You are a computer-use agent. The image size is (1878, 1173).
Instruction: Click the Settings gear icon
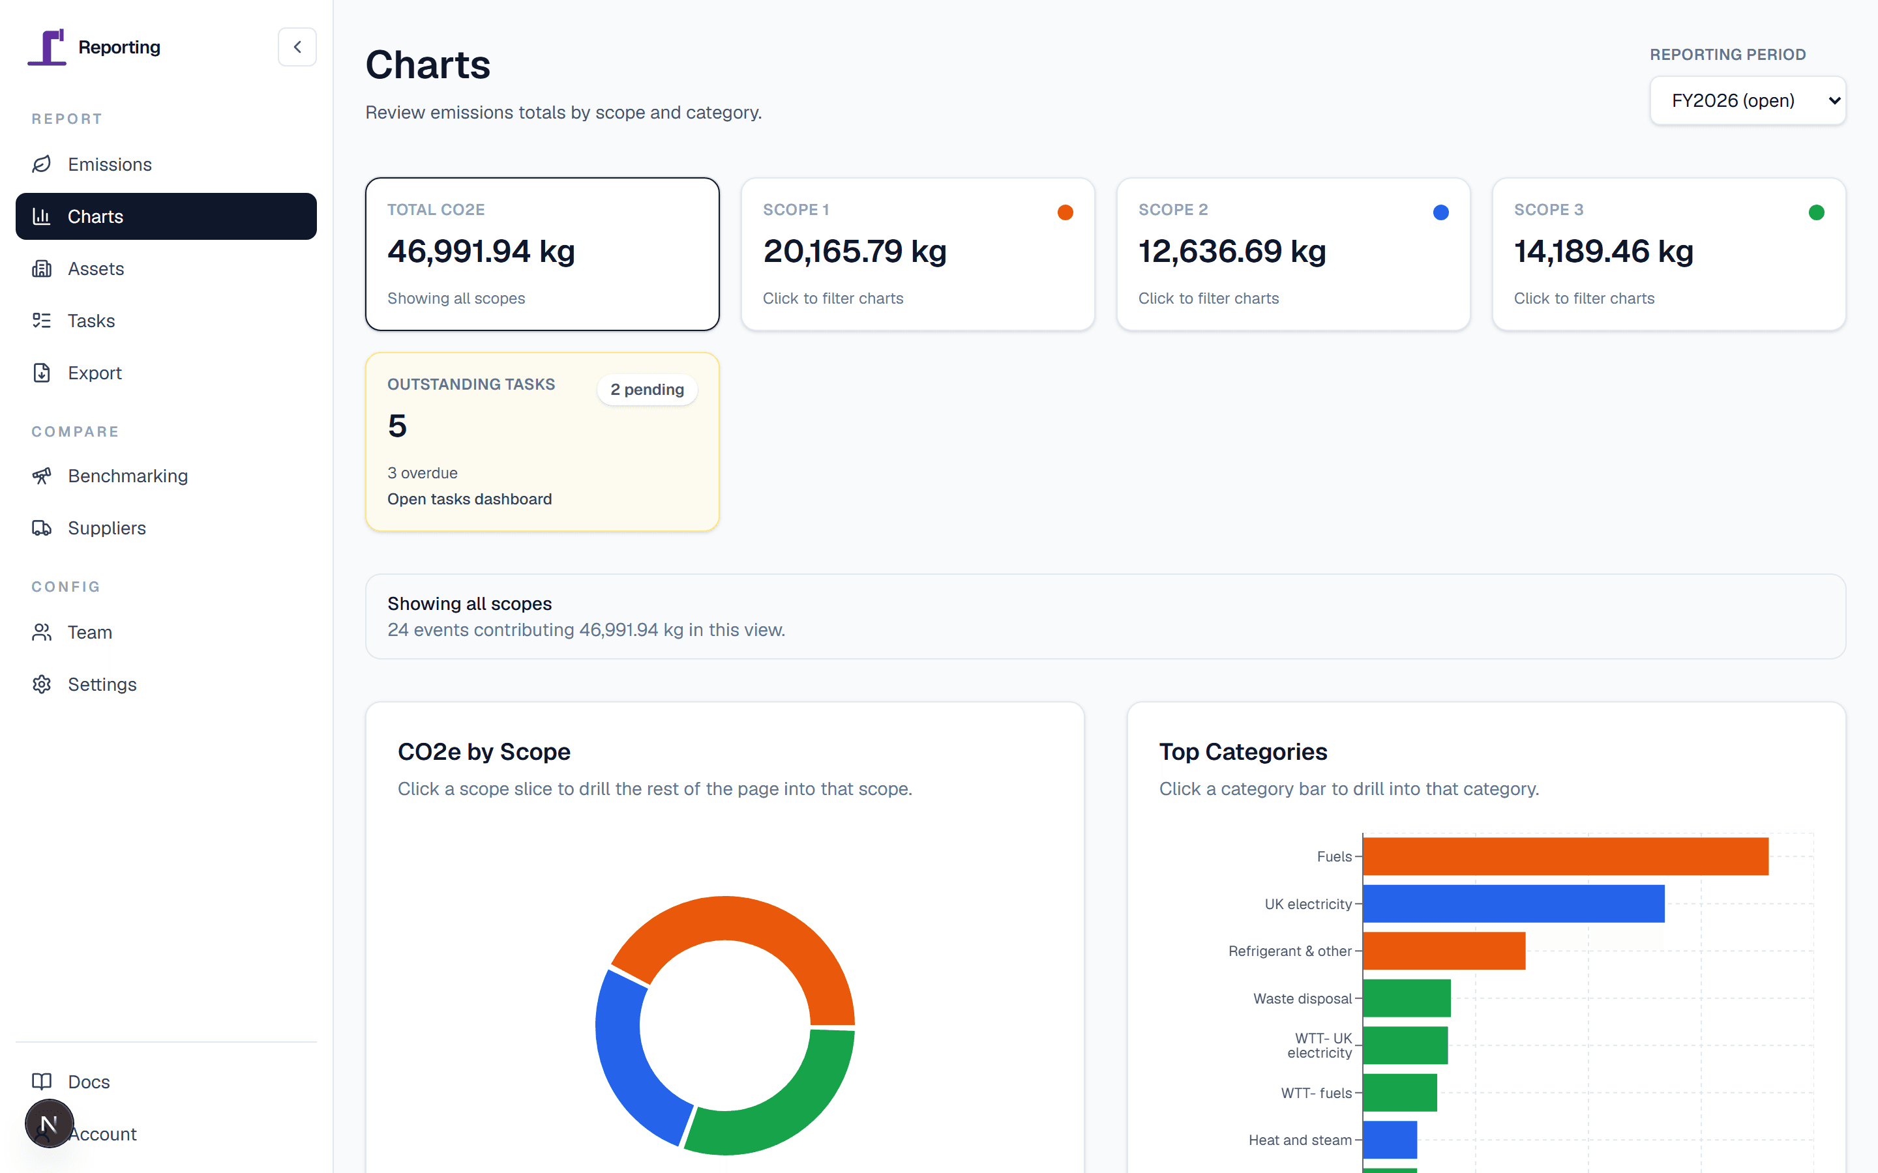tap(42, 684)
